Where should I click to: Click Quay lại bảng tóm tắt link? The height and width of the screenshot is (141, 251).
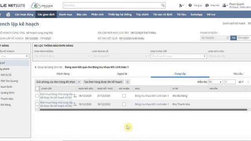point(50,67)
